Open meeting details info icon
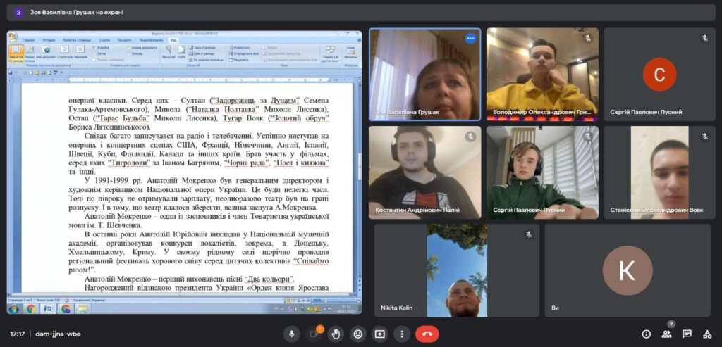 [646, 334]
